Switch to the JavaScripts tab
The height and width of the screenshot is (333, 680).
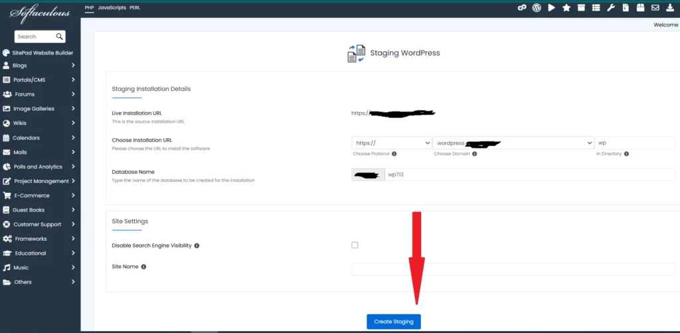[112, 8]
